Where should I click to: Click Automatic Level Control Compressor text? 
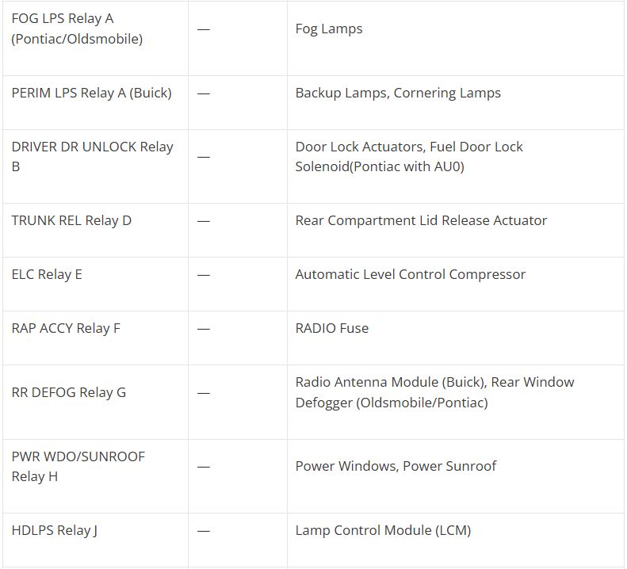[x=411, y=274]
